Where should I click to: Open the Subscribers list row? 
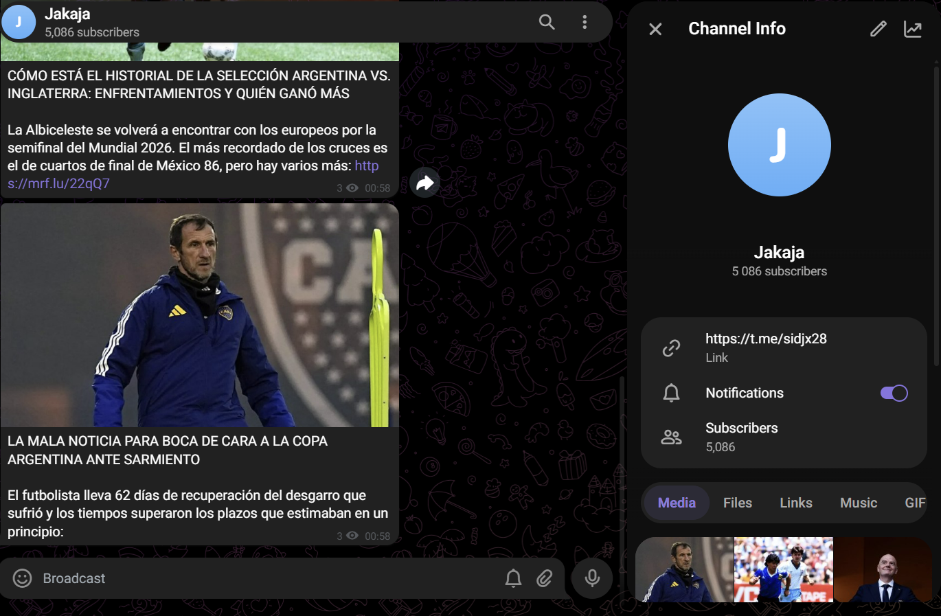tap(784, 437)
